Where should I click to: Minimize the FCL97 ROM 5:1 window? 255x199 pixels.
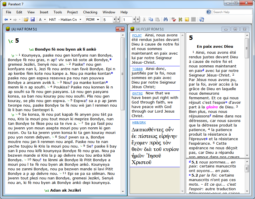pos(226,29)
